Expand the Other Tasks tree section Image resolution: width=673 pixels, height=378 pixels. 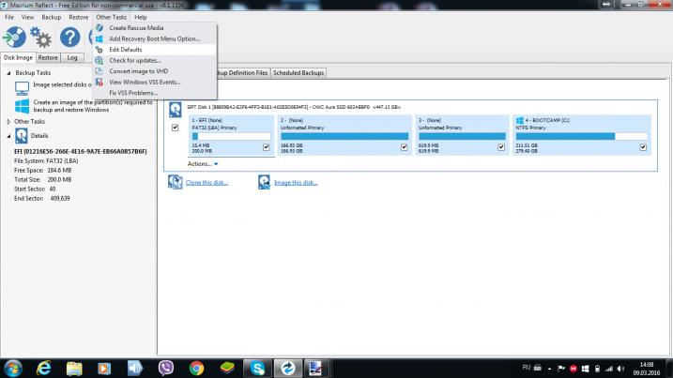8,122
